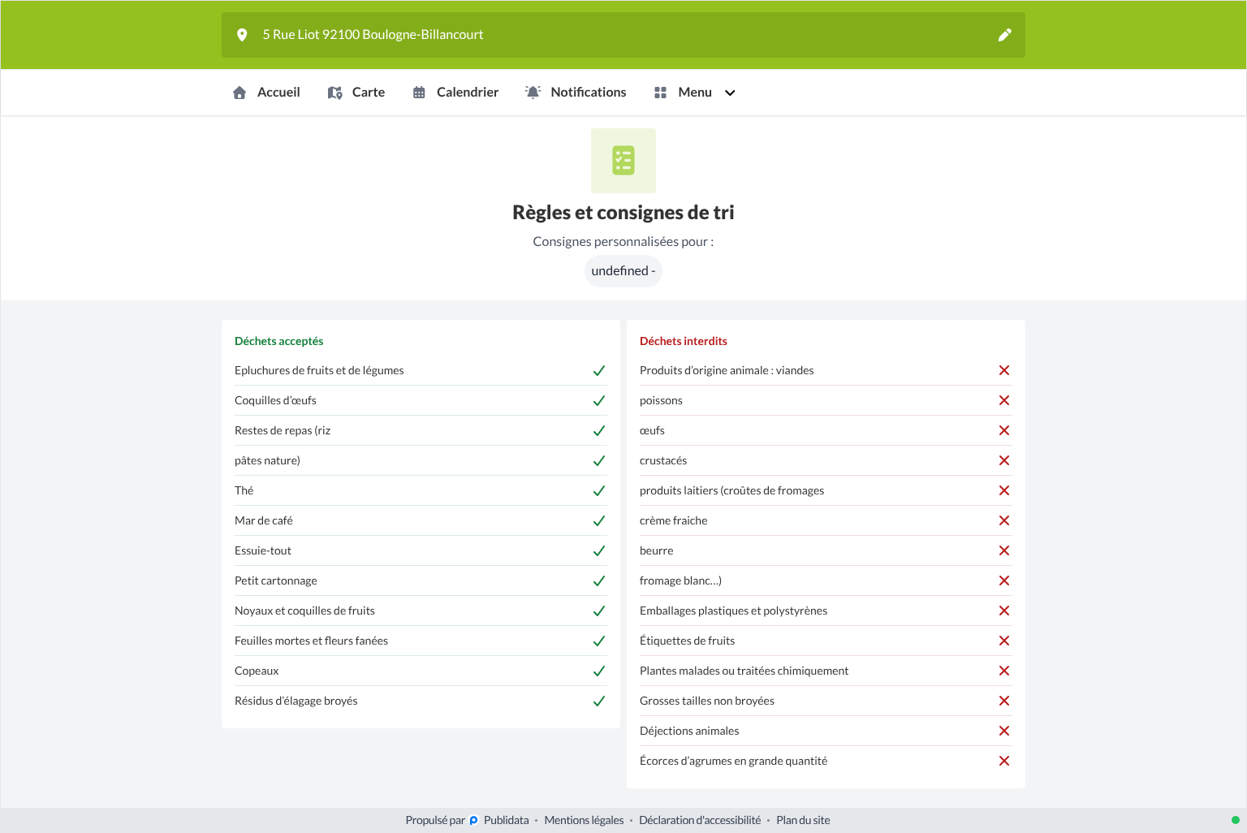Select the fromage blanc...) row text

point(680,581)
